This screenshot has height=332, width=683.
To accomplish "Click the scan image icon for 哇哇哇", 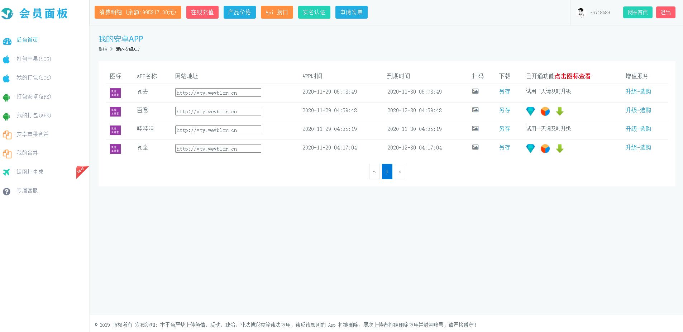I will tap(475, 128).
